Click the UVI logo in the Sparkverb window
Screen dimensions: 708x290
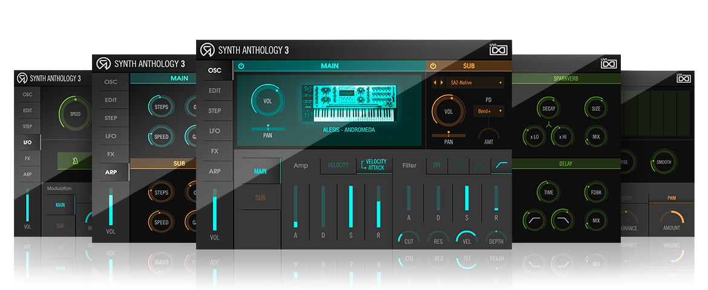coord(608,63)
